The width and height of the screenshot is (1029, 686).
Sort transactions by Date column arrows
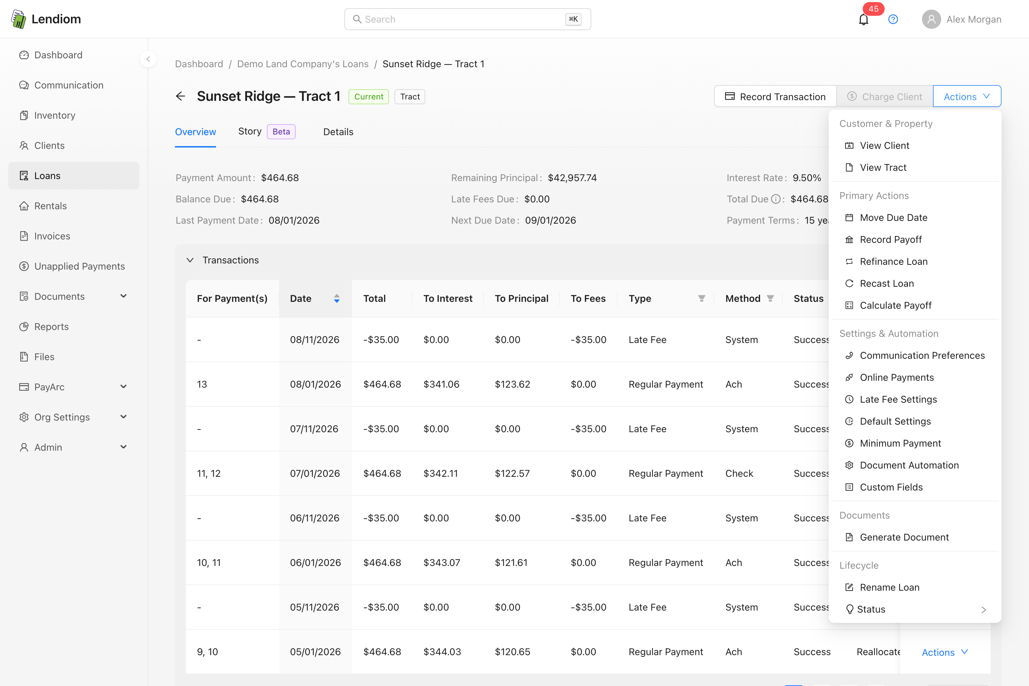pos(336,298)
